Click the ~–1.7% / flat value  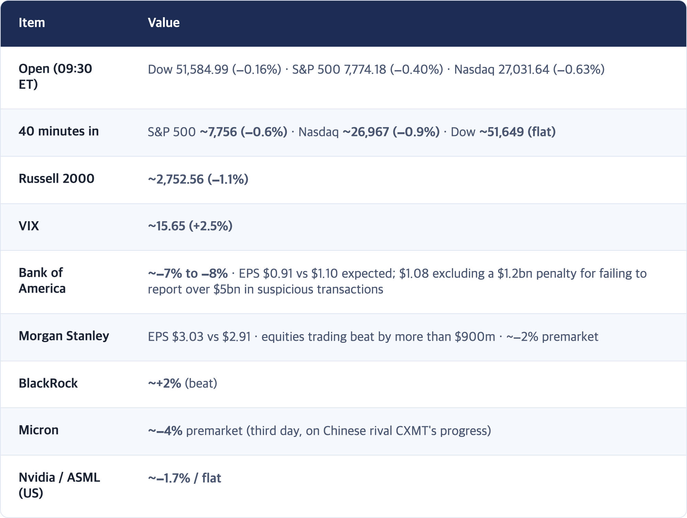tap(184, 478)
